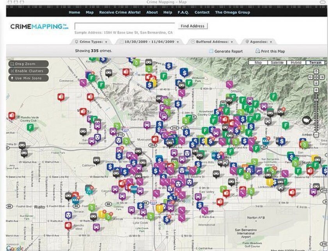Switch the map view to Hybrid

(x=296, y=62)
